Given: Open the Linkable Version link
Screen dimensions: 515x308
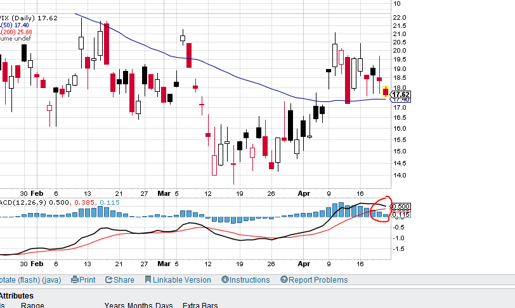Looking at the screenshot, I should (181, 279).
